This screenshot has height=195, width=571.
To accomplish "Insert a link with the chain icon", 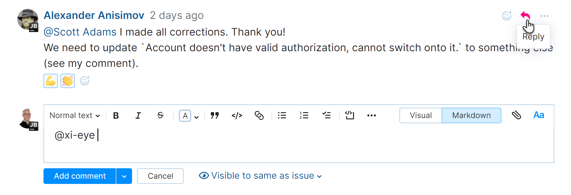I will (x=260, y=115).
